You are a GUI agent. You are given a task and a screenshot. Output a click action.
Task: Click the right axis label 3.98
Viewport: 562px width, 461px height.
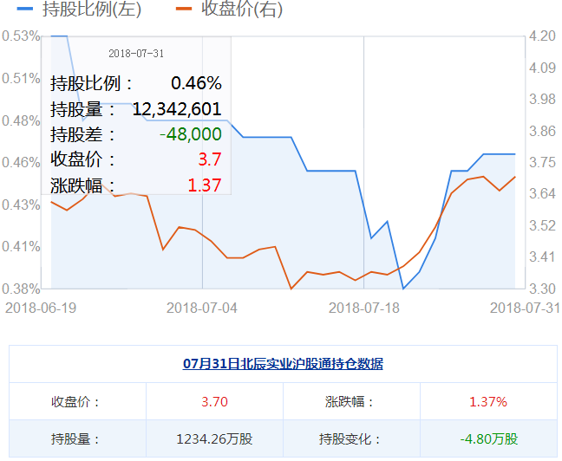(542, 100)
